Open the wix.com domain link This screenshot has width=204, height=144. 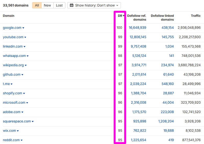[9, 131]
